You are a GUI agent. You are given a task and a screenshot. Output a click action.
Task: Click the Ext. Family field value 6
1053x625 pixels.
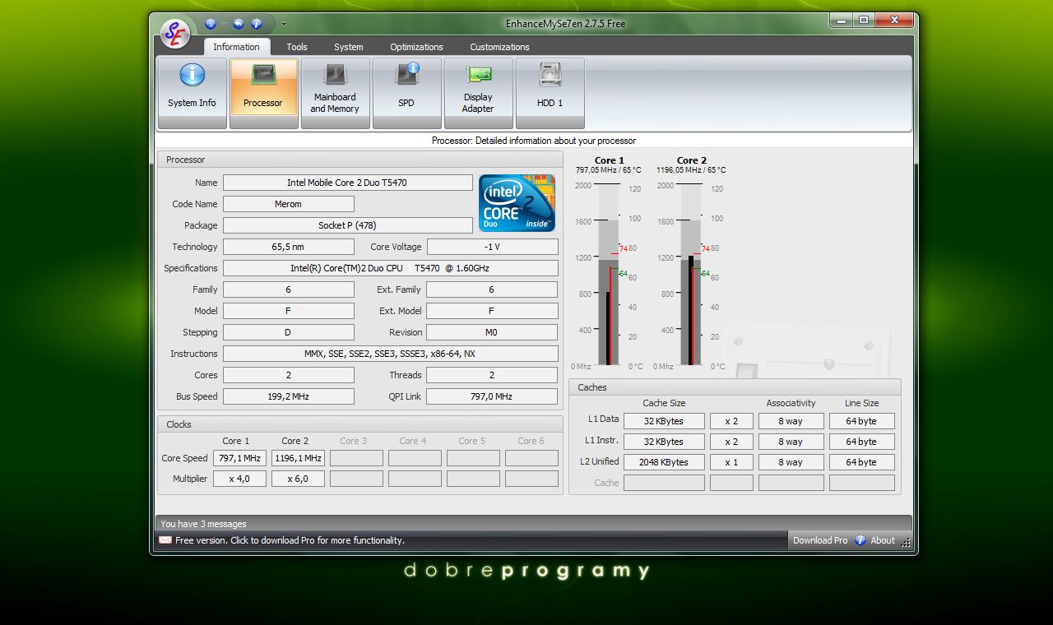coord(492,289)
